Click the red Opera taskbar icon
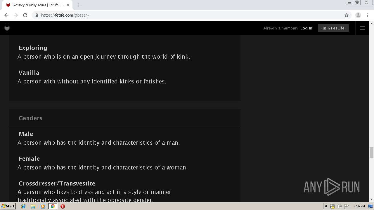Image resolution: width=374 pixels, height=210 pixels. coord(63,206)
